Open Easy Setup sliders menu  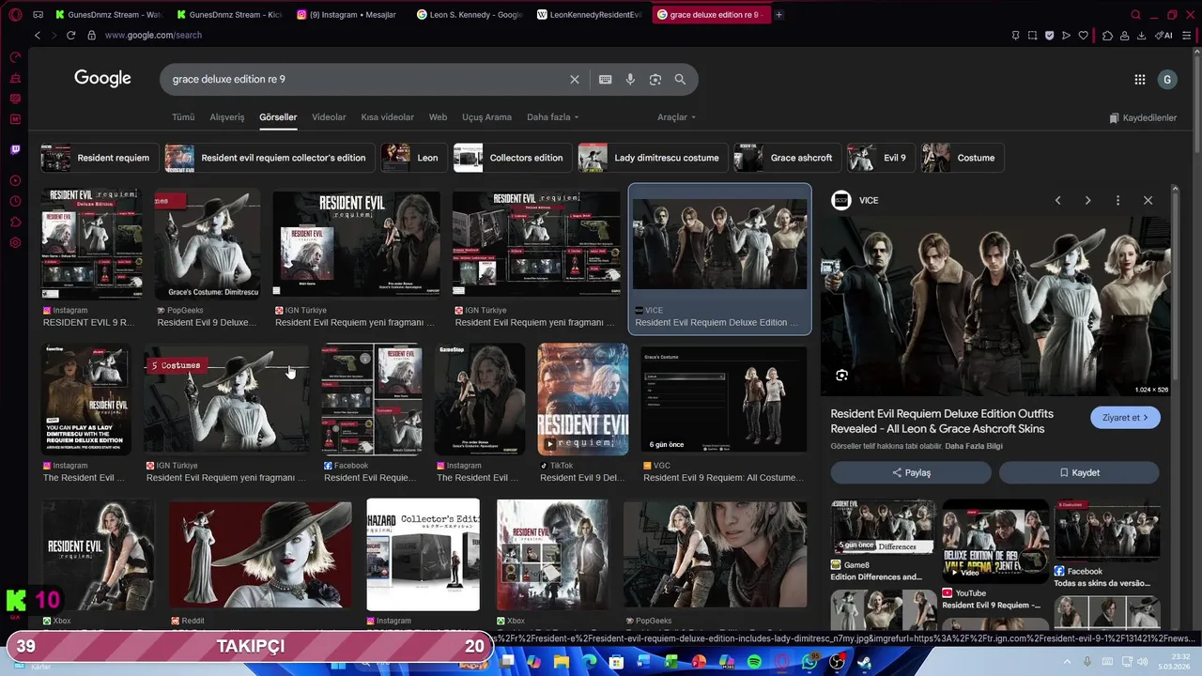(x=1188, y=35)
